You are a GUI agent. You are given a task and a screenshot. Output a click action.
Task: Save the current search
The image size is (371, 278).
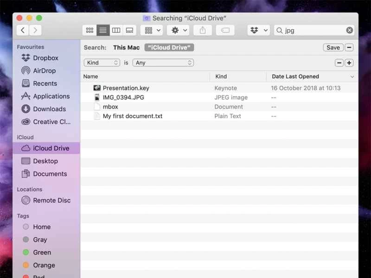tap(333, 47)
